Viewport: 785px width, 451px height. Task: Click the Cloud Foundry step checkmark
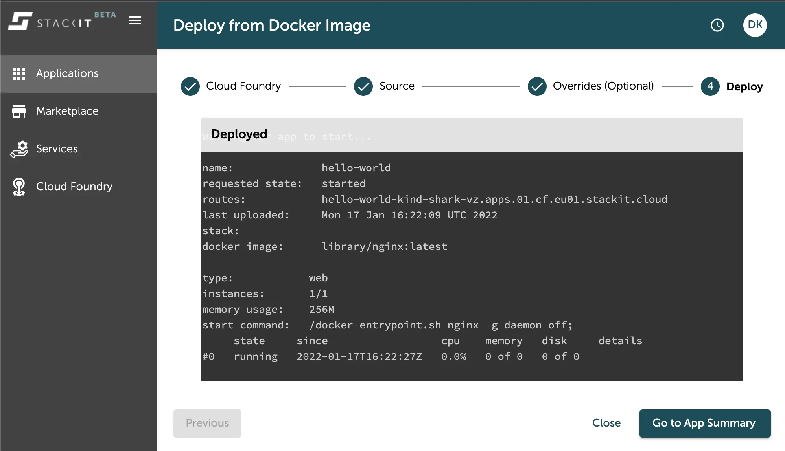click(x=190, y=86)
